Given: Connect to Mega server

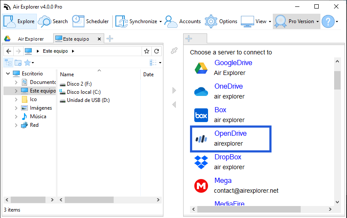Looking at the screenshot, I should coord(223,181).
